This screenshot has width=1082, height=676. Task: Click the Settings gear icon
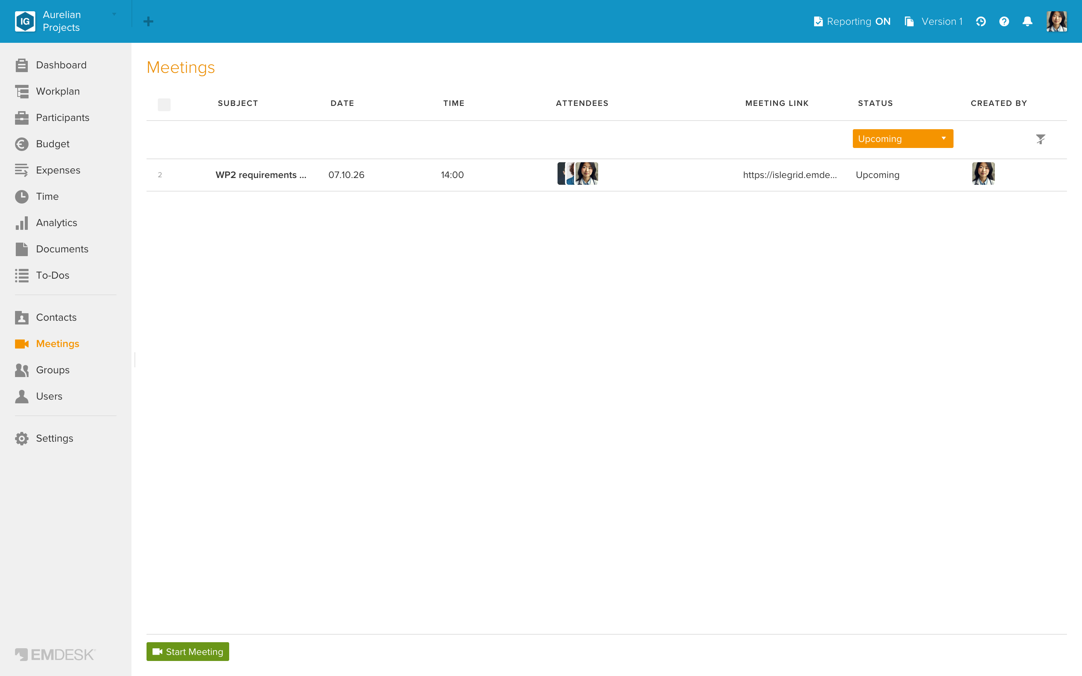[x=21, y=439]
